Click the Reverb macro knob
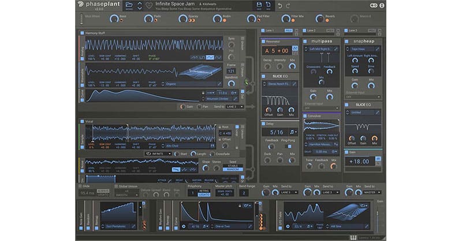Image resolution: width=462 pixels, height=241 pixels. pos(320,18)
